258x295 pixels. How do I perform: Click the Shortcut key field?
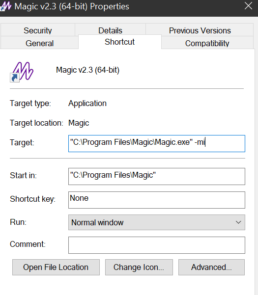click(x=157, y=200)
